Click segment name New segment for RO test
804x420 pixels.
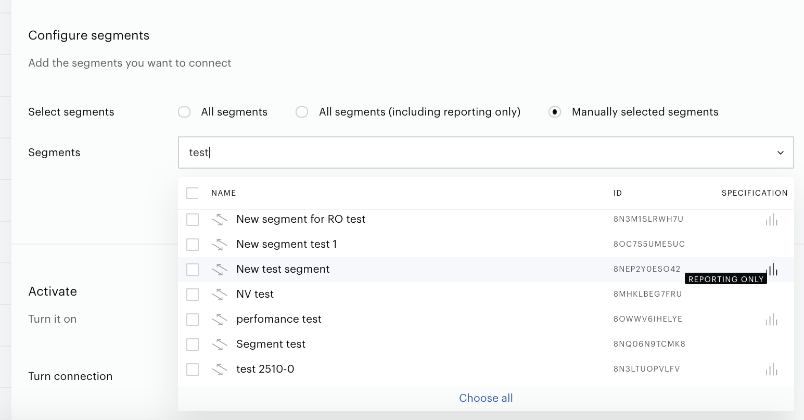[x=301, y=220]
